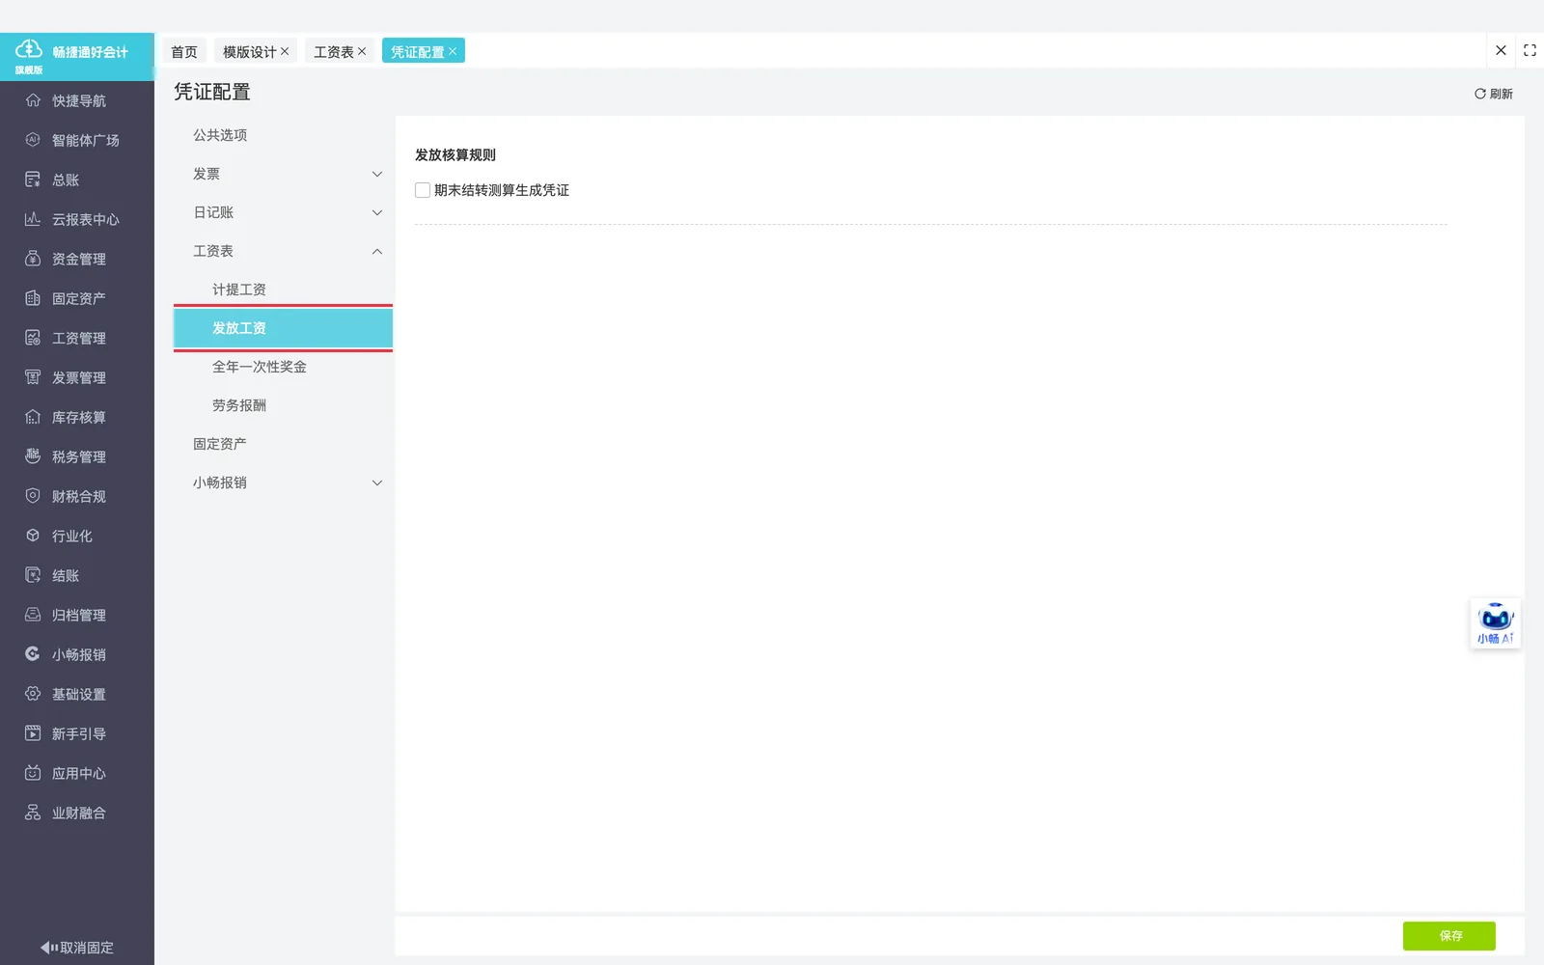
Task: Open 智能体广场 icon in sidebar
Action: coord(33,140)
